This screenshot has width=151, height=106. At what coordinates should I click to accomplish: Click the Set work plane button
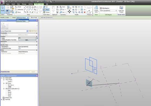click(45, 7)
